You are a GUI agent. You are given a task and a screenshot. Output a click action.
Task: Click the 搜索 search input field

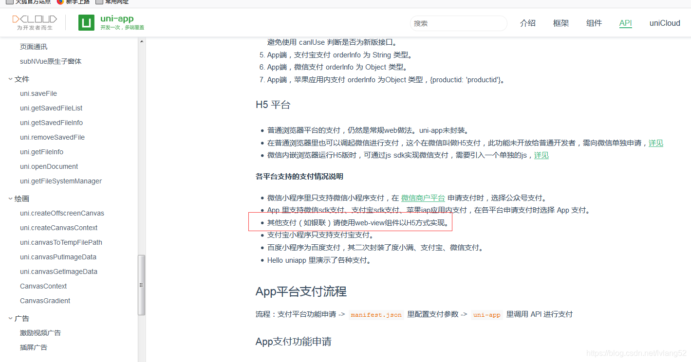coord(458,23)
